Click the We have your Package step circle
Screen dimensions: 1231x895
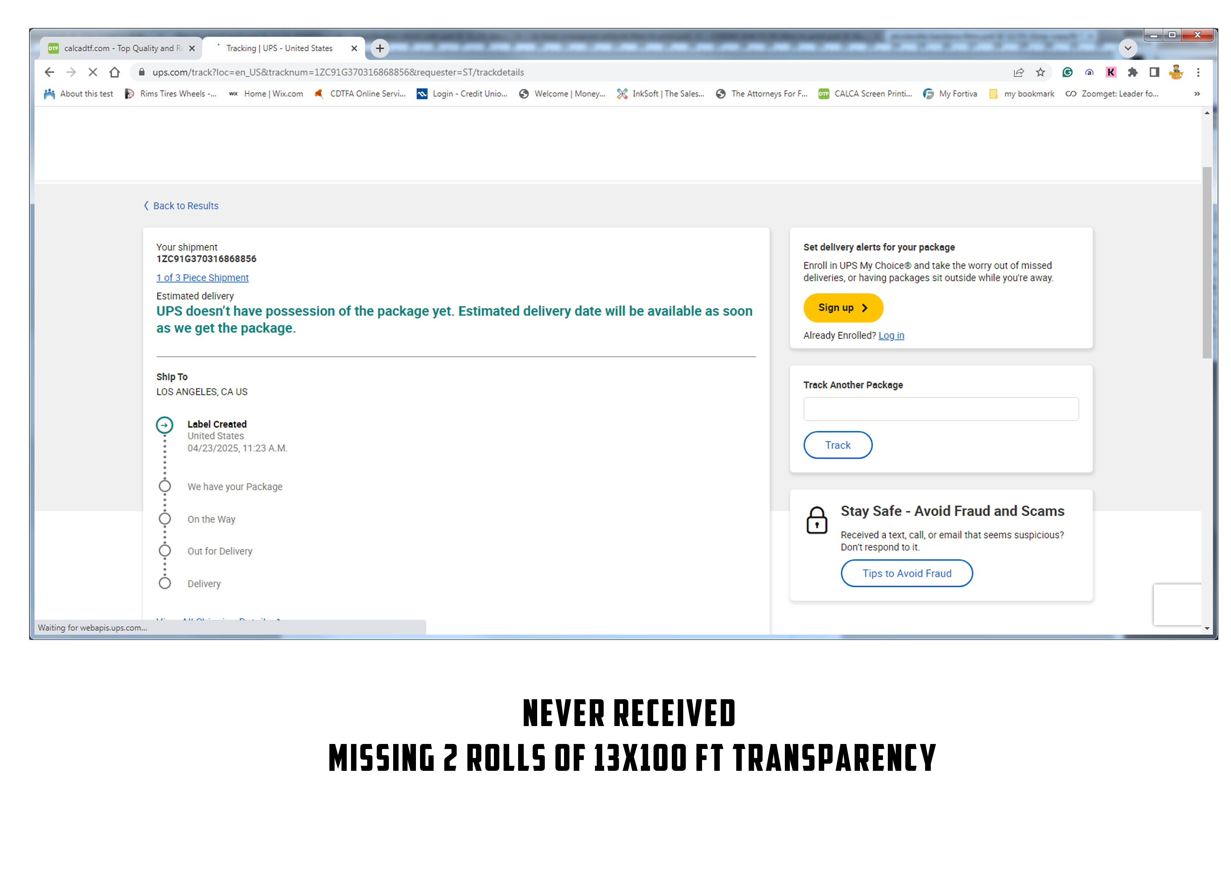point(165,486)
